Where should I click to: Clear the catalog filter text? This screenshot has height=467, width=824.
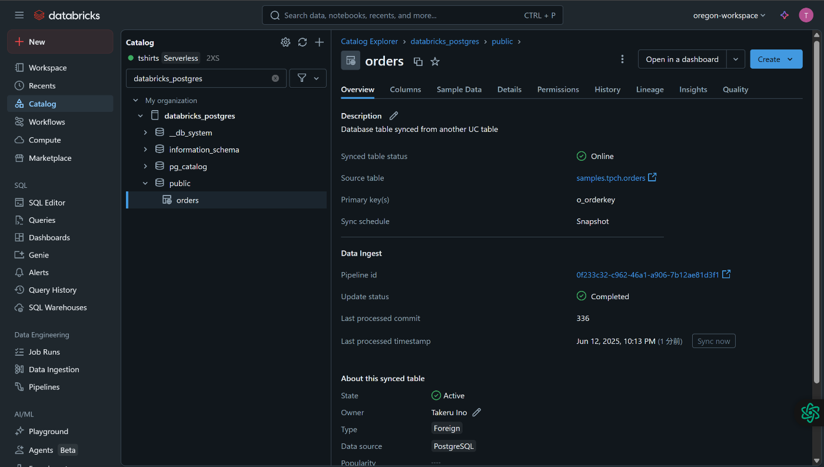pyautogui.click(x=275, y=78)
